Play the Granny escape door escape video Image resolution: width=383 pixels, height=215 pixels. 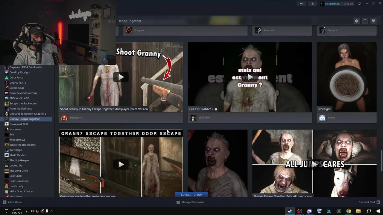pyautogui.click(x=121, y=164)
